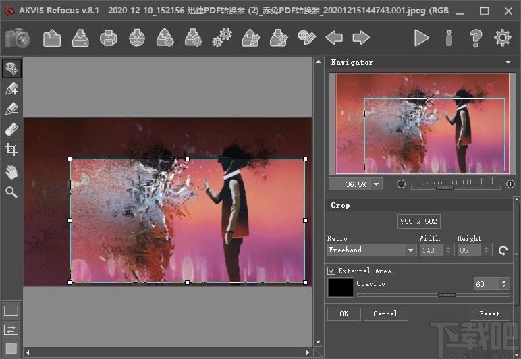Click the 955 x 502 crop size text
The height and width of the screenshot is (359, 521).
(x=418, y=222)
